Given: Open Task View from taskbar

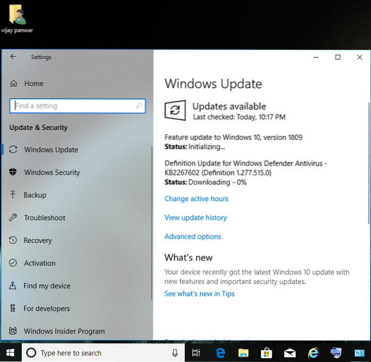Looking at the screenshot, I should (x=196, y=353).
